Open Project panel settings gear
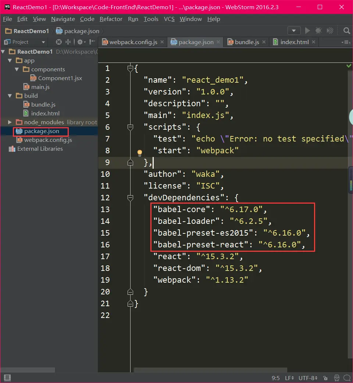Image resolution: width=353 pixels, height=383 pixels. pos(81,42)
